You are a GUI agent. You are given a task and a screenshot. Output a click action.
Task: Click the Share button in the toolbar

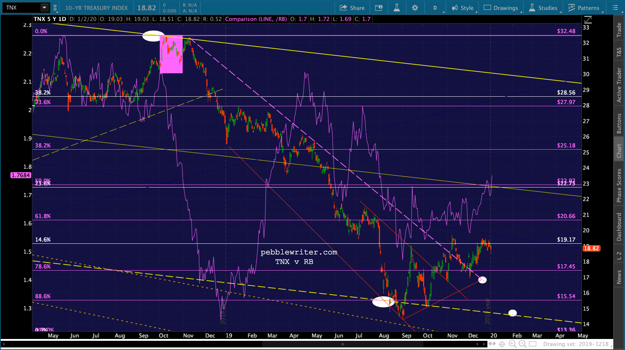(x=352, y=8)
